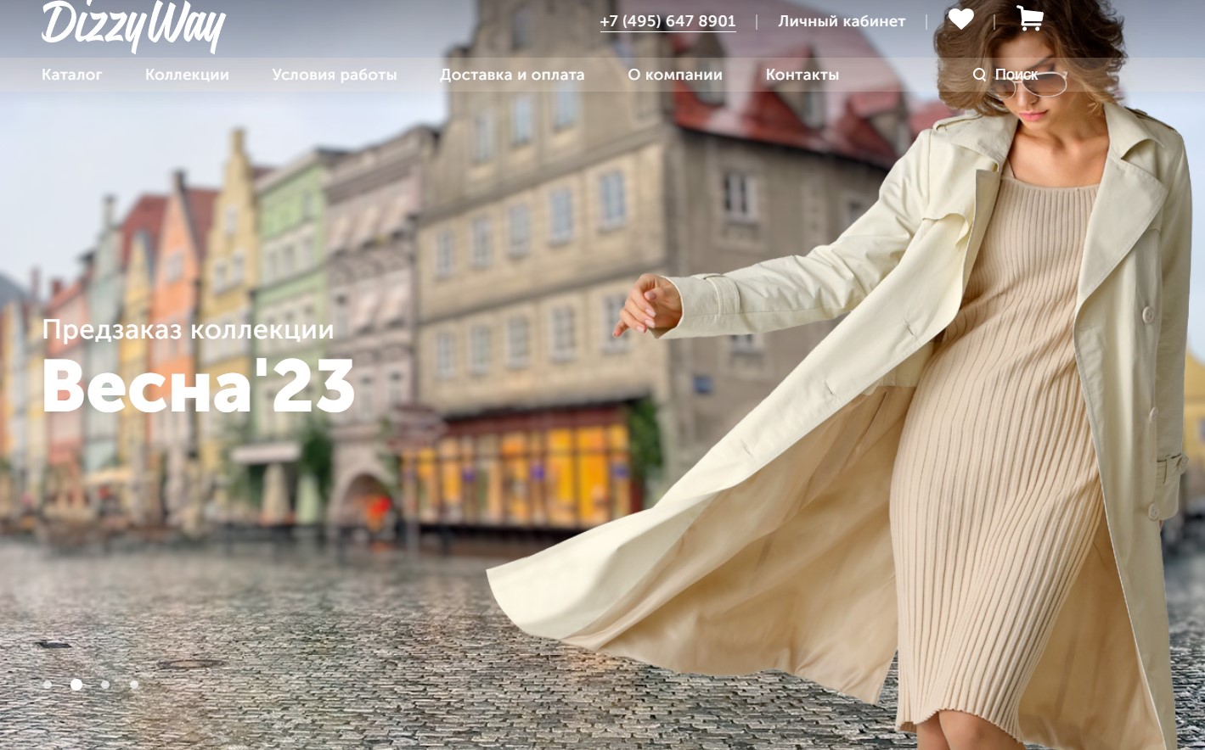1205x750 pixels.
Task: Open Личный кабинет account link
Action: click(x=842, y=21)
